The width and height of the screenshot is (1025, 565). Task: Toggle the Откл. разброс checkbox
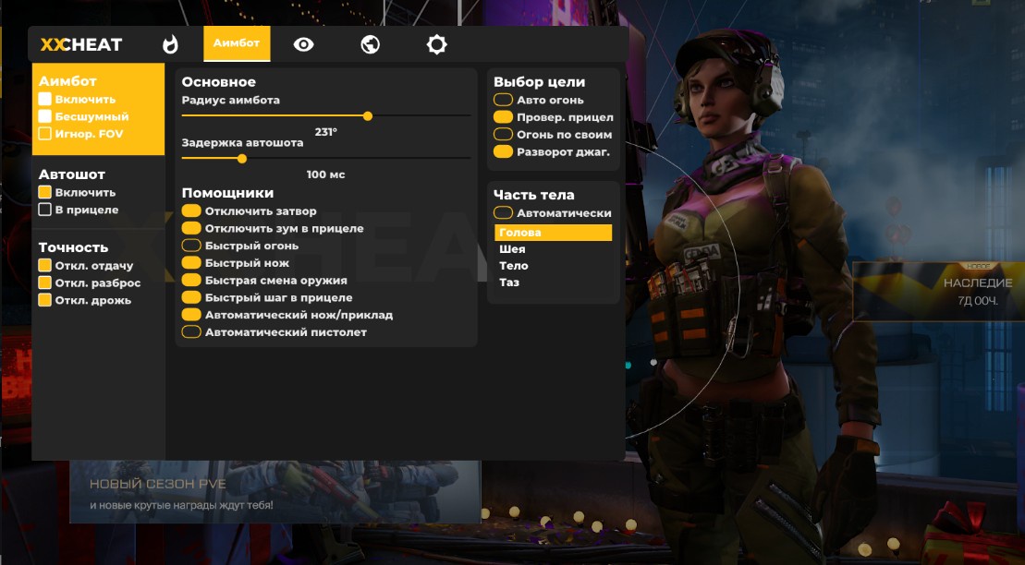click(x=45, y=282)
